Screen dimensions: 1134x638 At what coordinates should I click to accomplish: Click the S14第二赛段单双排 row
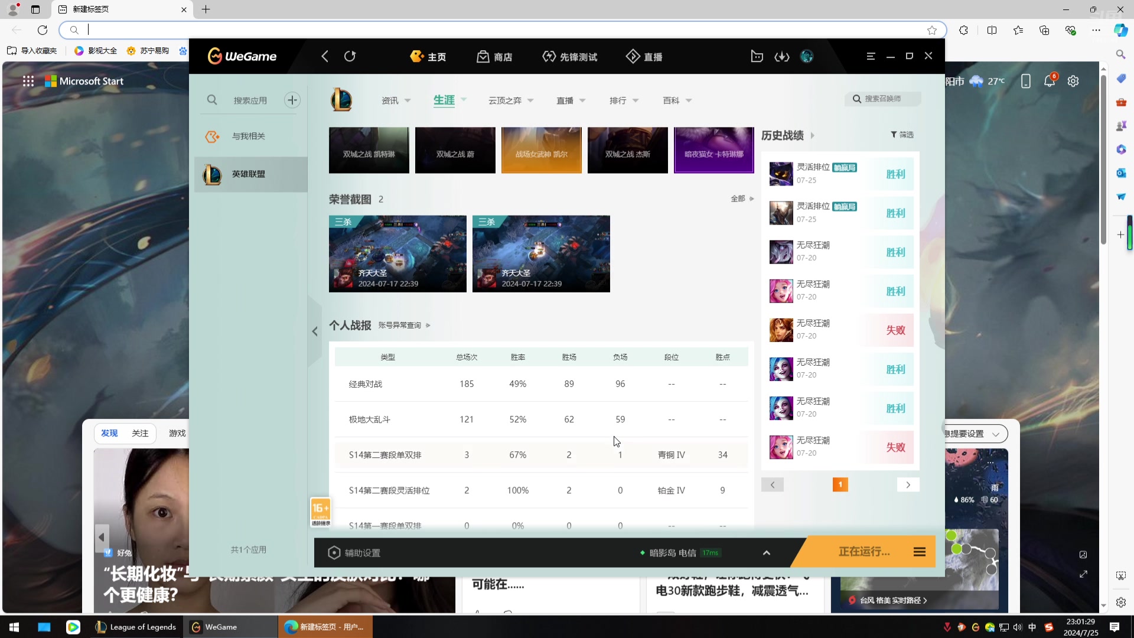[x=541, y=455]
